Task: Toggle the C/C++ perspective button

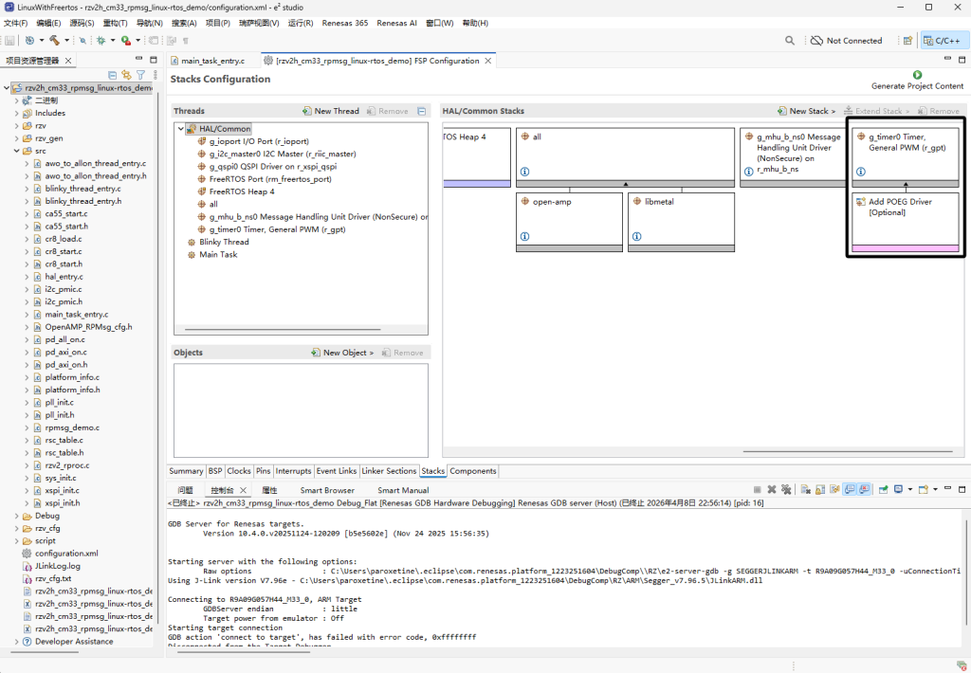Action: (942, 41)
